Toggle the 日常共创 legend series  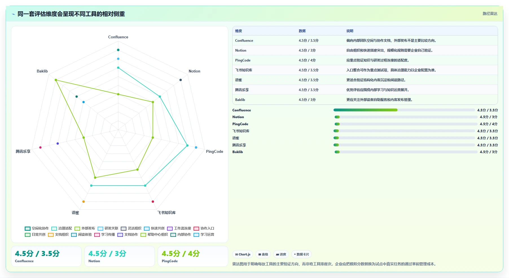coord(35,235)
